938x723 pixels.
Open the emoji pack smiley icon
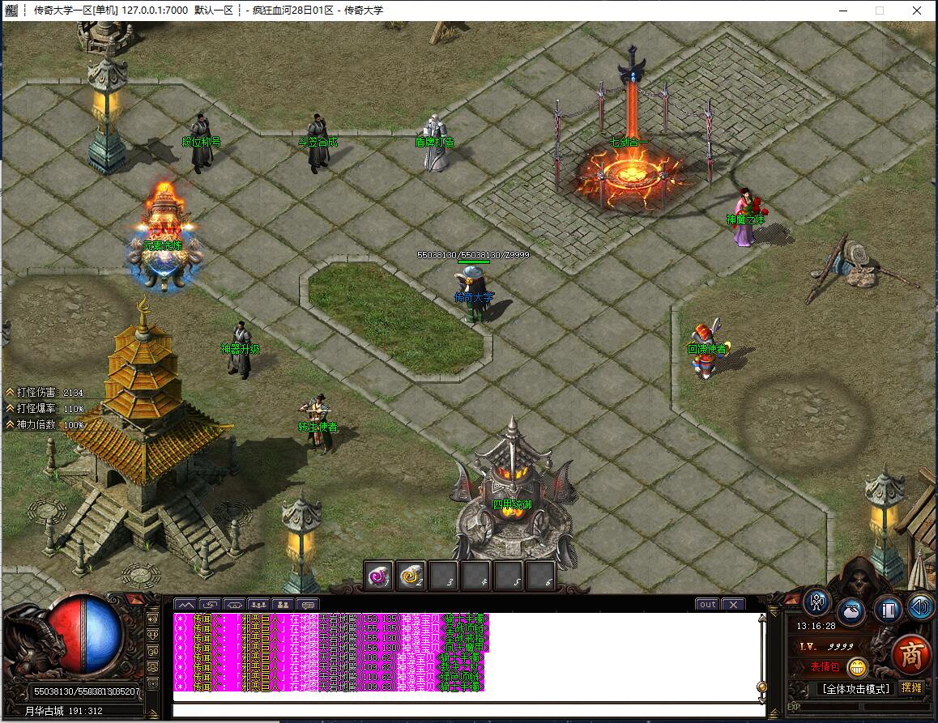coord(857,667)
